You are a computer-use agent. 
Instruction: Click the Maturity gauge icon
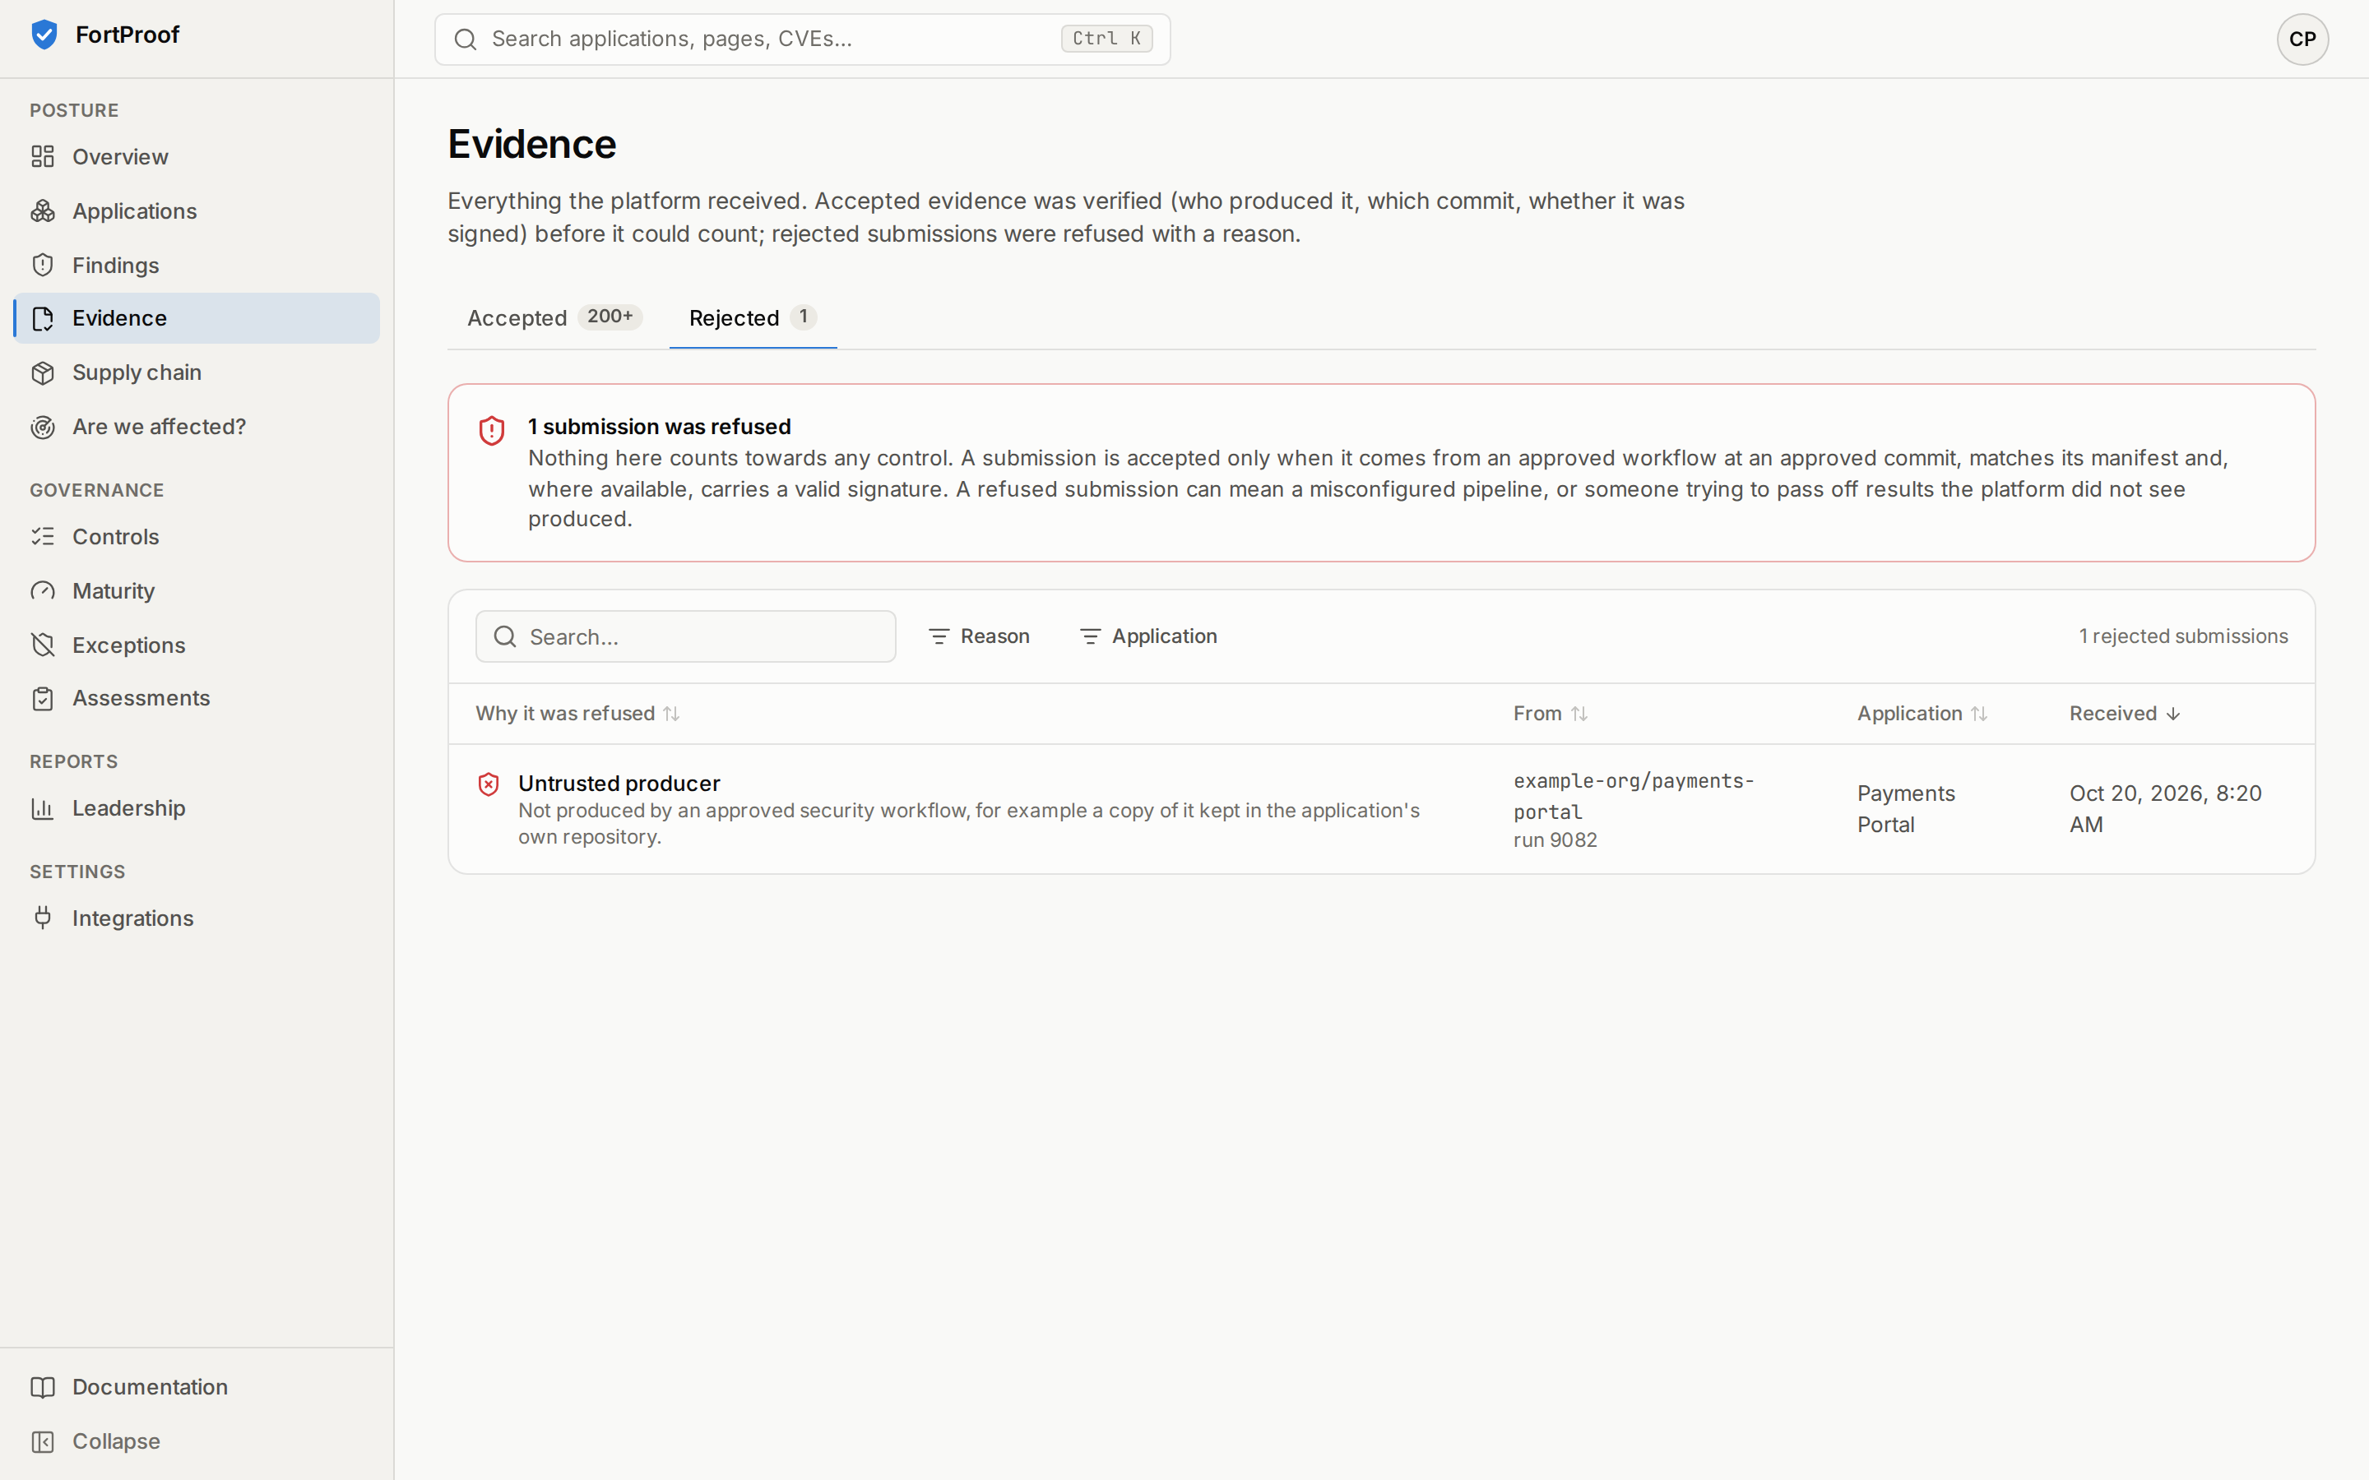pyautogui.click(x=42, y=591)
